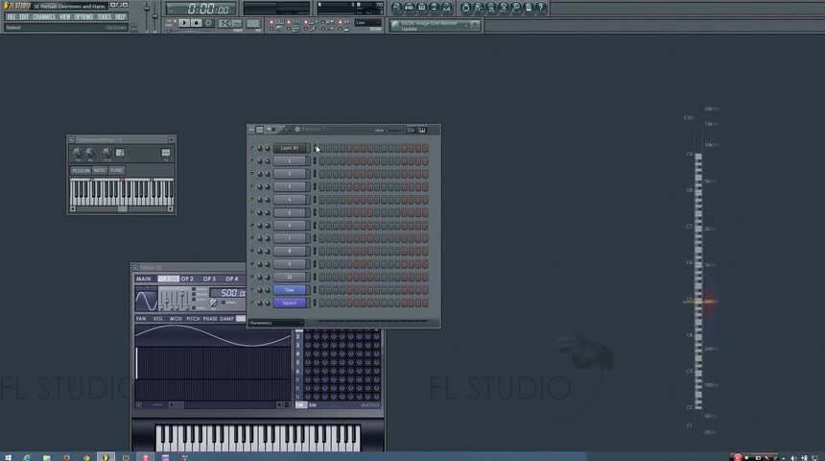
Task: Toggle the first step of the Saw channel
Action: (x=322, y=290)
